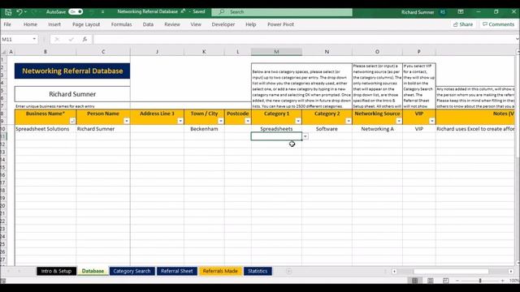Click the Share button

point(463,24)
